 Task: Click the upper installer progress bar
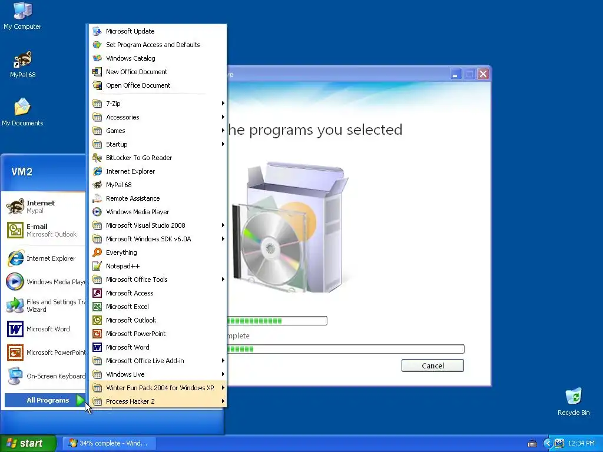277,321
